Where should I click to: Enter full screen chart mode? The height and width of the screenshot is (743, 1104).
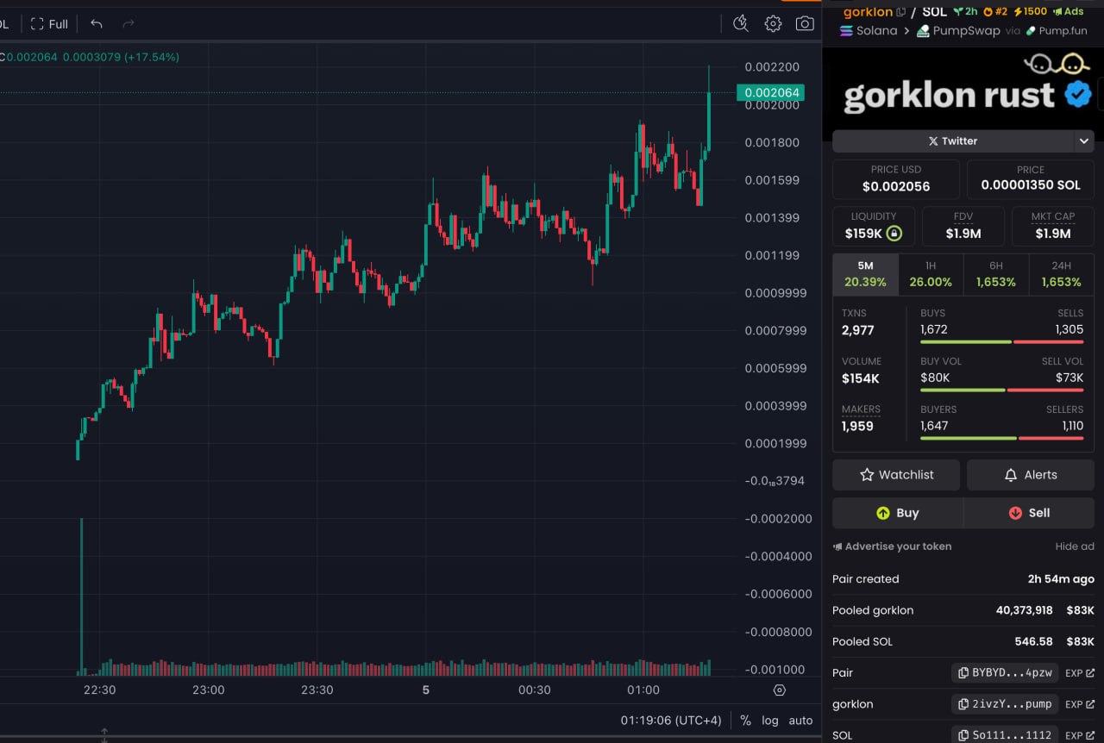point(49,24)
